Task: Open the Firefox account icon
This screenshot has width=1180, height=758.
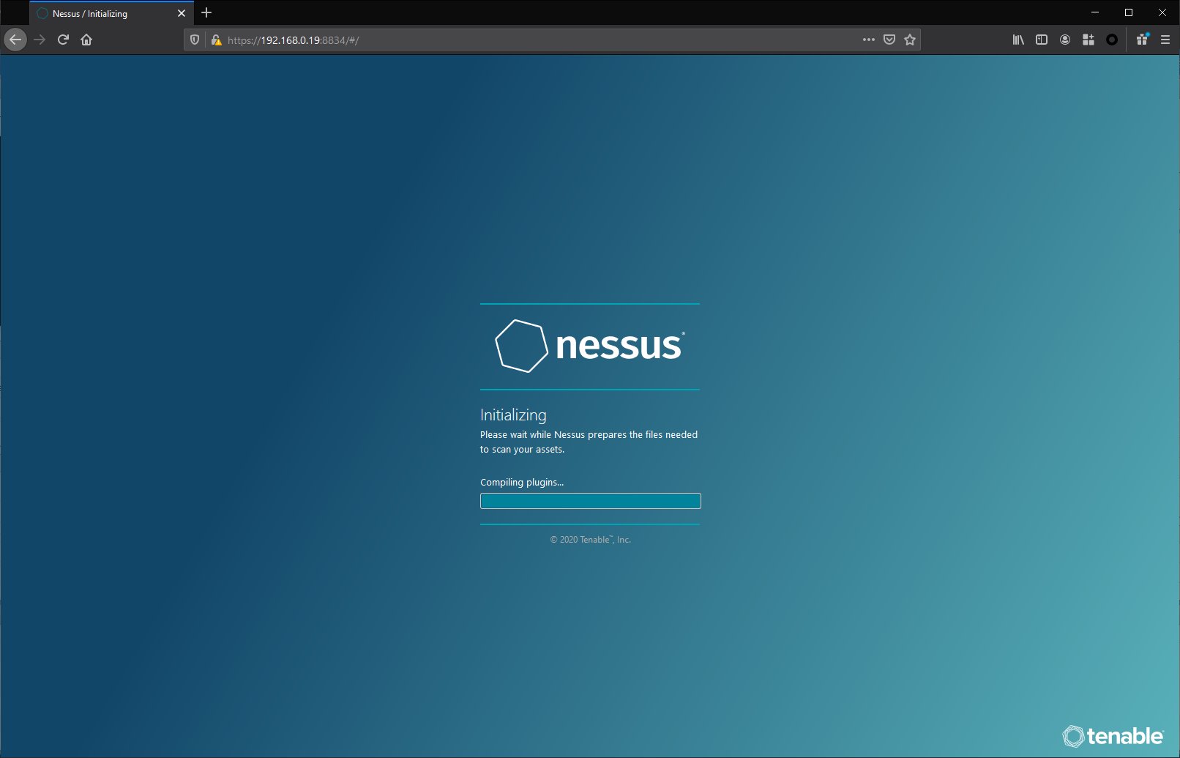Action: point(1065,40)
